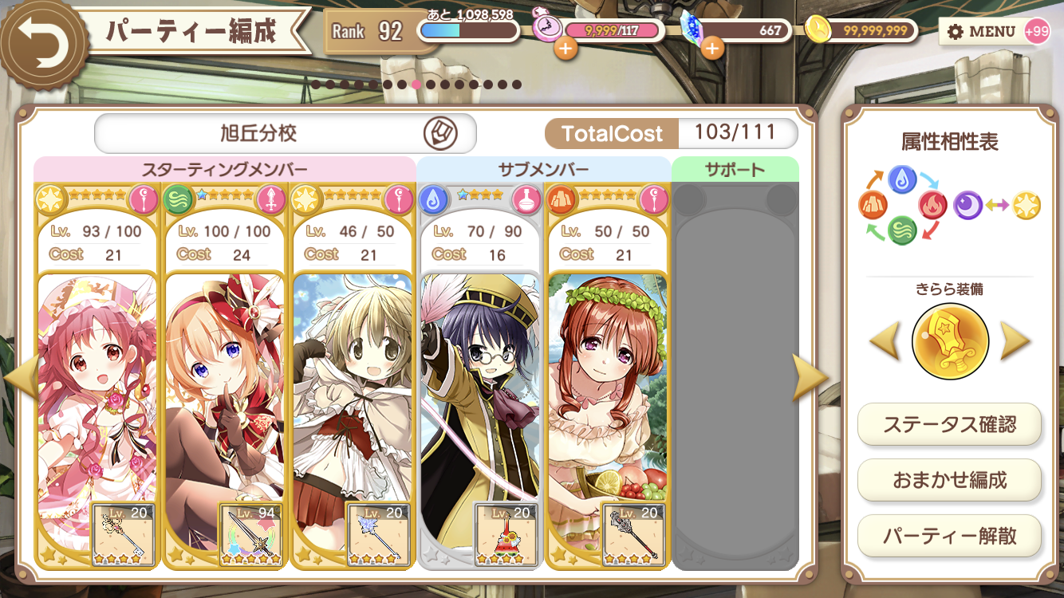Click the パーティー解散 button
This screenshot has width=1064, height=598.
click(x=949, y=536)
